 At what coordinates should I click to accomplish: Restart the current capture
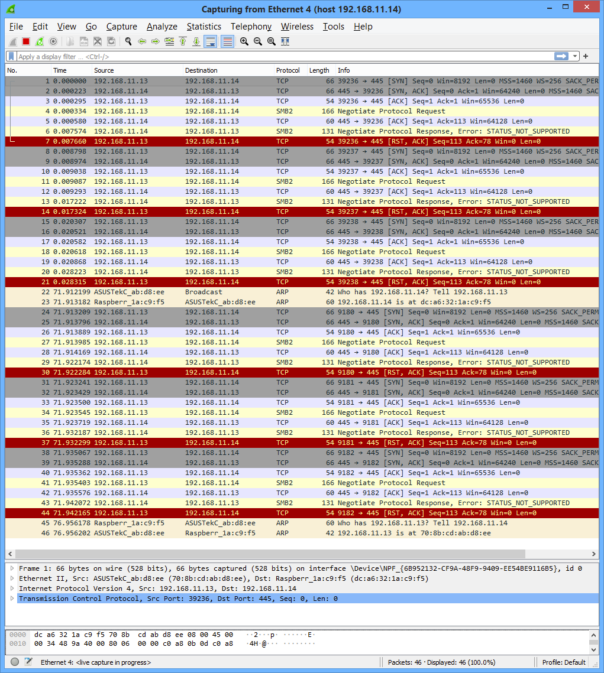(40, 41)
